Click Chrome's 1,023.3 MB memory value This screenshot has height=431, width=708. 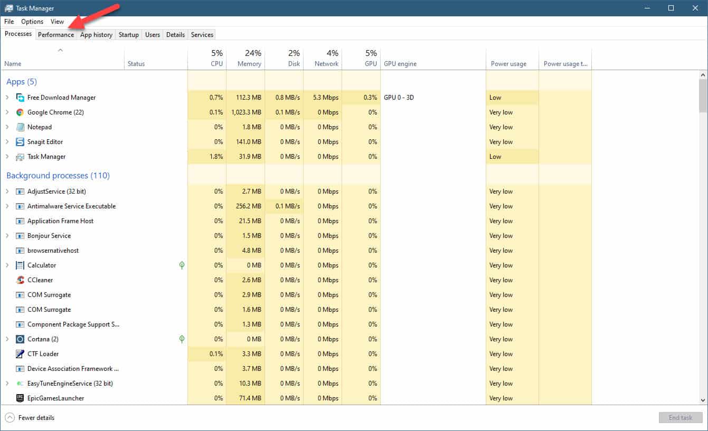tap(246, 112)
